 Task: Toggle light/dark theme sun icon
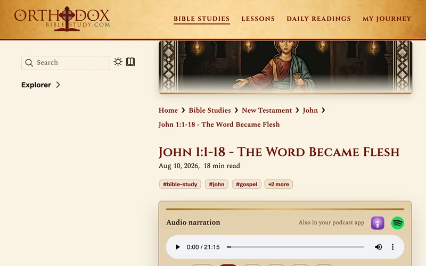click(x=118, y=62)
